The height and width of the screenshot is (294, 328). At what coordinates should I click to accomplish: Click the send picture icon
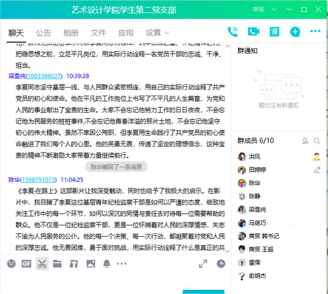point(91,264)
